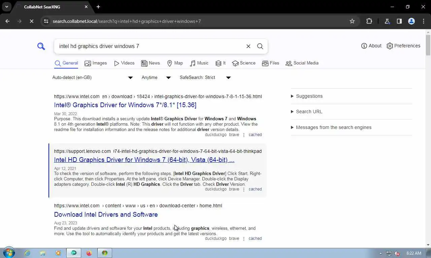Switch to the Videos tab
Image resolution: width=431 pixels, height=258 pixels.
click(124, 63)
